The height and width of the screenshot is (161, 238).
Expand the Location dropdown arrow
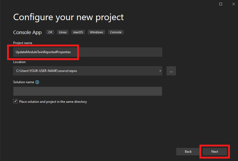160,71
